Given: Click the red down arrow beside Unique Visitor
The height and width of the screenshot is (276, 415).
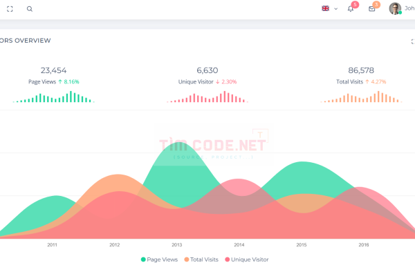Looking at the screenshot, I should coord(218,81).
